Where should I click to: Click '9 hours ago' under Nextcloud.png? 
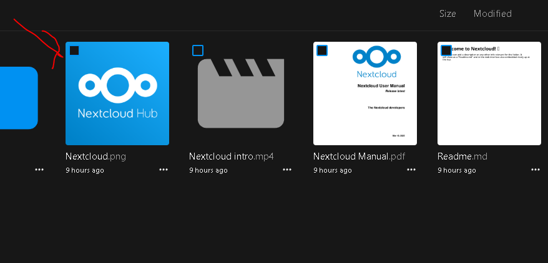tap(85, 170)
